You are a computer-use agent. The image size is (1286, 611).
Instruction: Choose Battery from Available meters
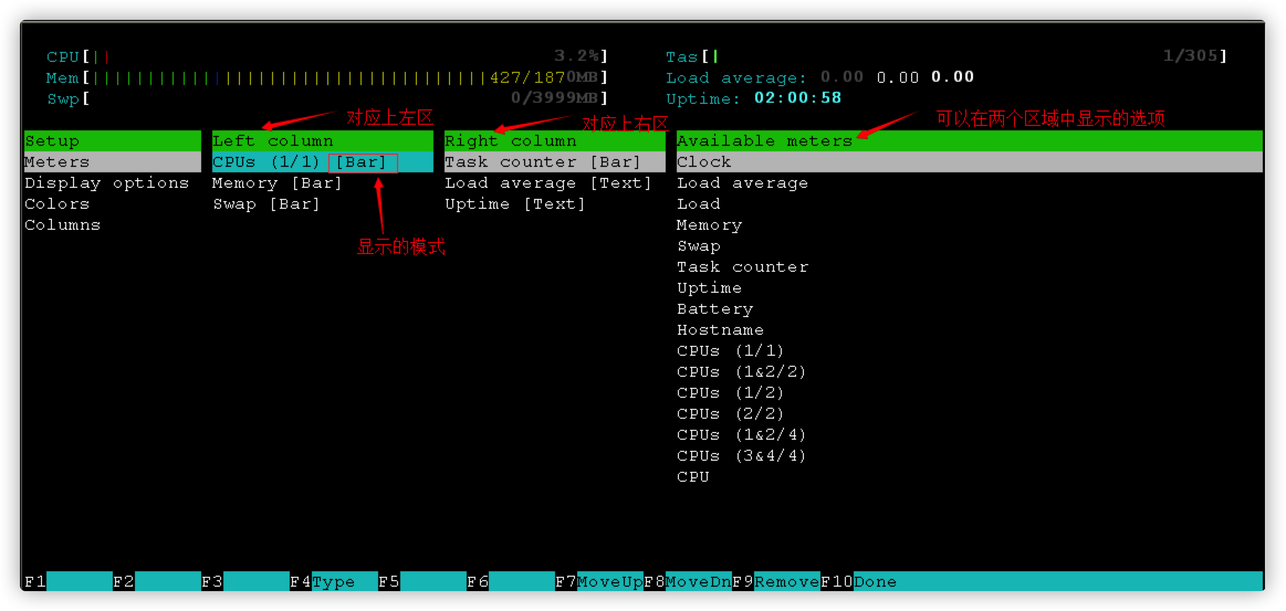(715, 309)
